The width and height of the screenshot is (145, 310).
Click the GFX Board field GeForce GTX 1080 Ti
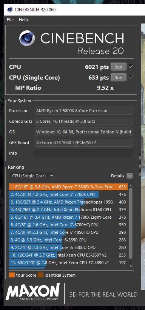tap(84, 142)
